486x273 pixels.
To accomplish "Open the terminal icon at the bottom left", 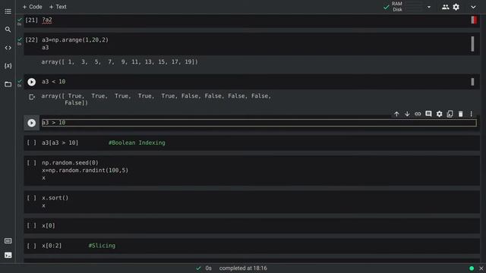I will [x=8, y=255].
